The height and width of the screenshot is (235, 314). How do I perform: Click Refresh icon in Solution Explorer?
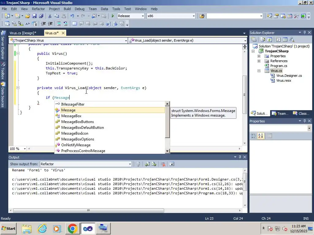coord(270,39)
